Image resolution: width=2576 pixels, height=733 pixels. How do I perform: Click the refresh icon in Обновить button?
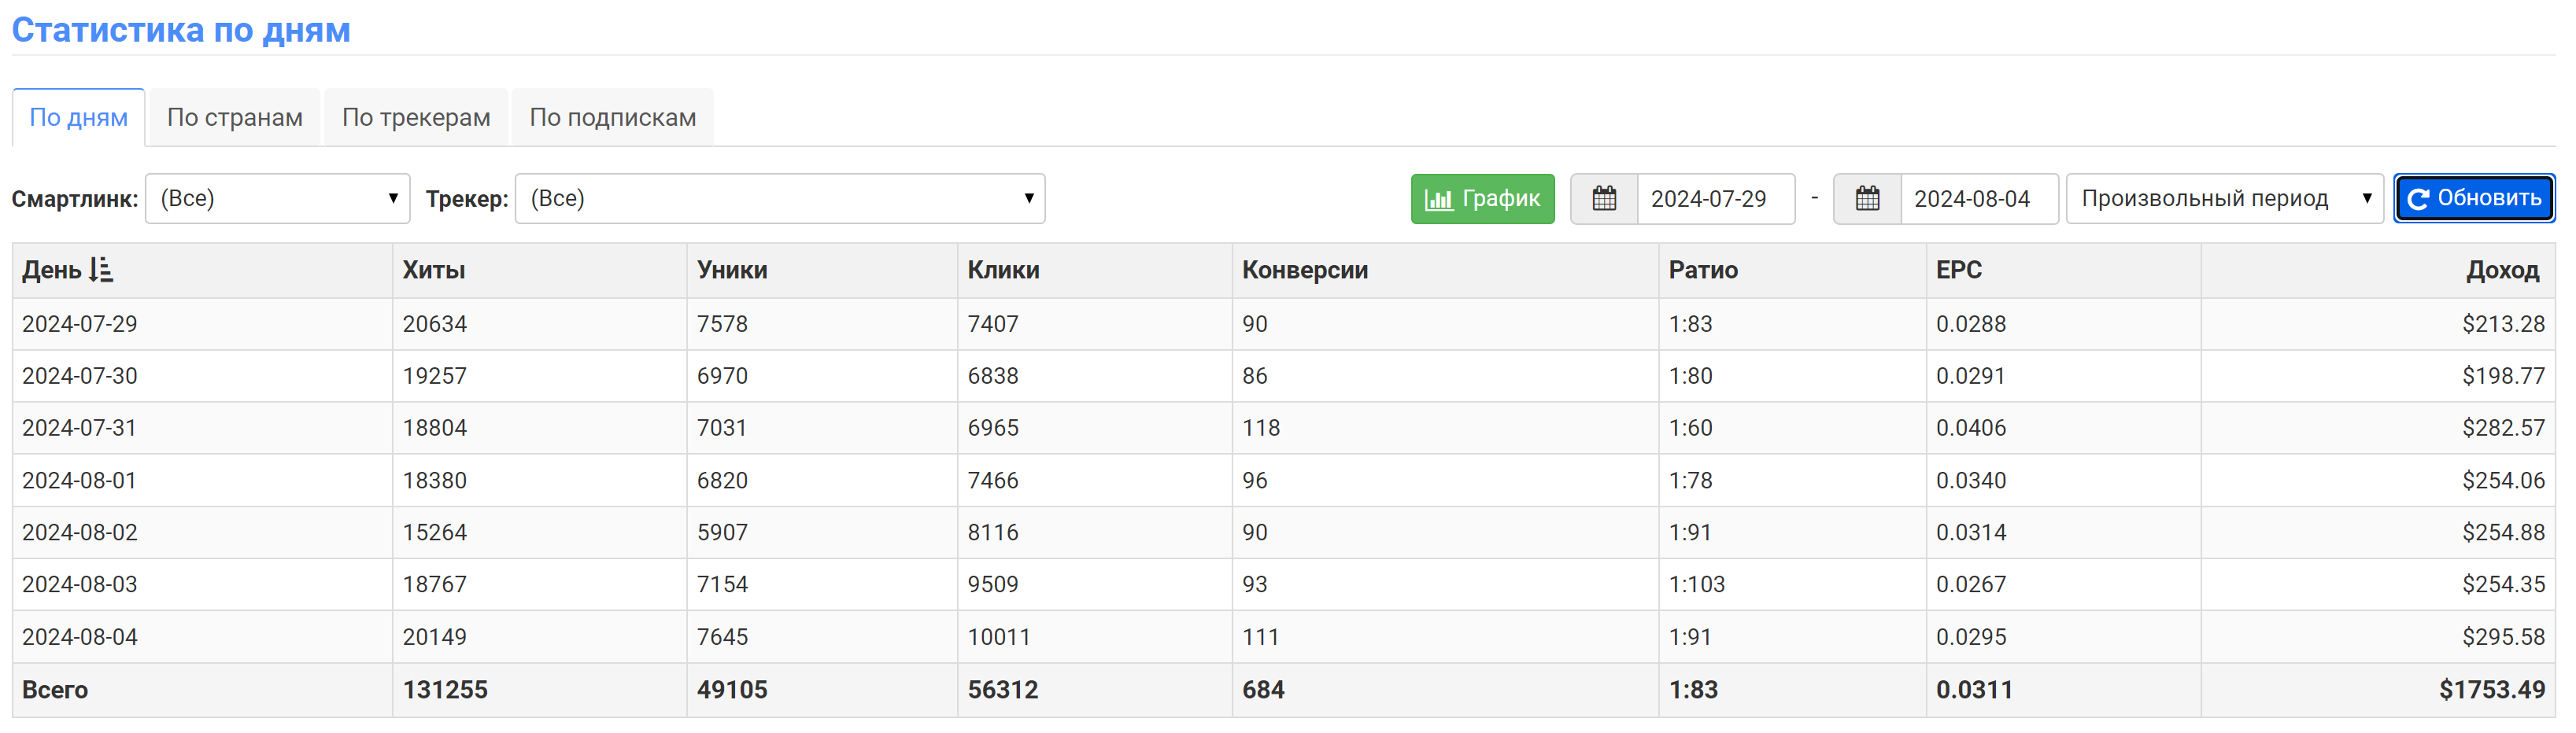(2418, 199)
